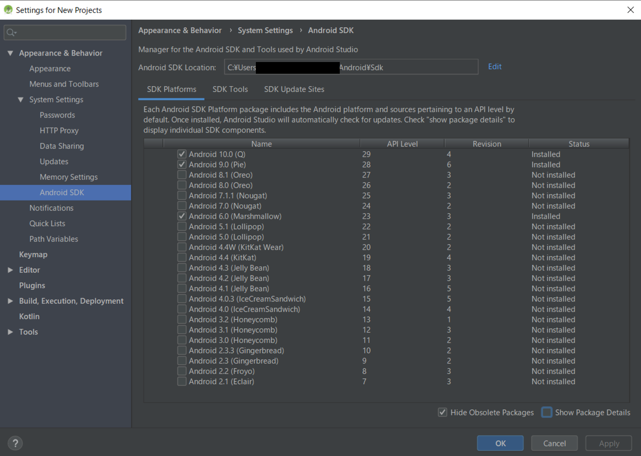Check Android 8.1 (Oreo) platform
This screenshot has height=456, width=641.
(x=182, y=175)
